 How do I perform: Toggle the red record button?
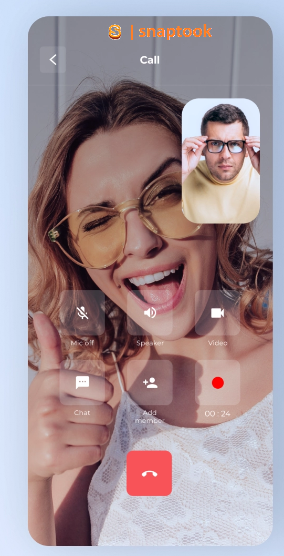pyautogui.click(x=217, y=382)
